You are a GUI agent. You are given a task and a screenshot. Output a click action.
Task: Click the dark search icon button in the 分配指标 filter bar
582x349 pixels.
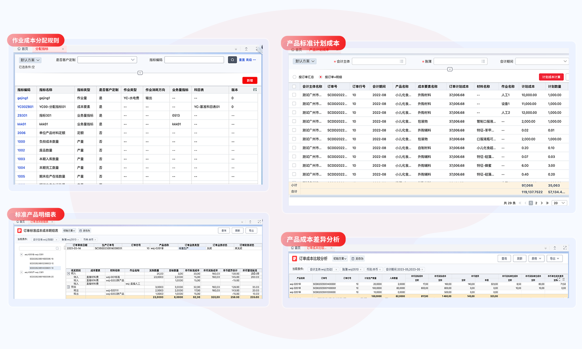click(232, 60)
